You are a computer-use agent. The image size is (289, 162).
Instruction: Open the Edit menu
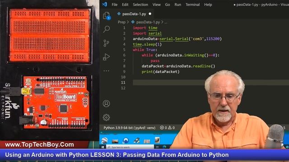click(125, 4)
